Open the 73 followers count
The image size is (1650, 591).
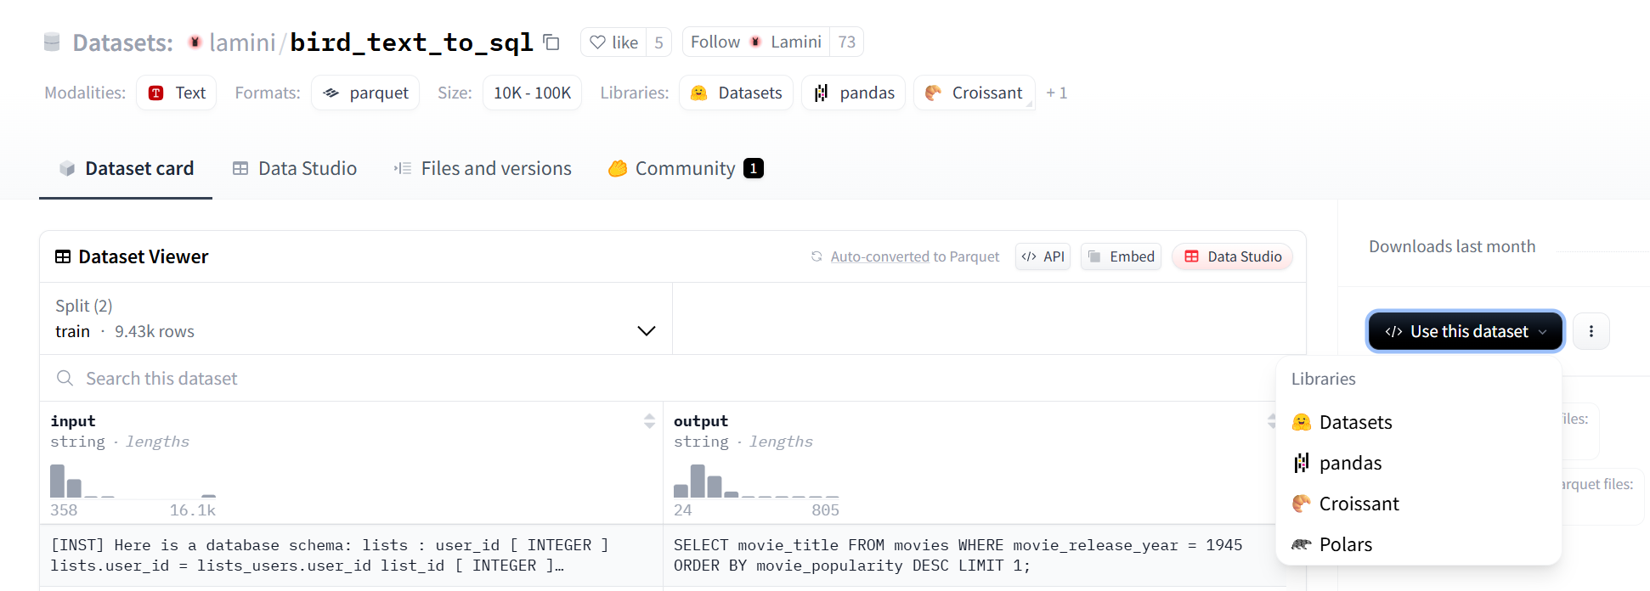pos(846,42)
